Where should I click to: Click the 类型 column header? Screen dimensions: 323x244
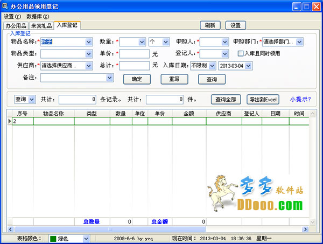click(92, 114)
